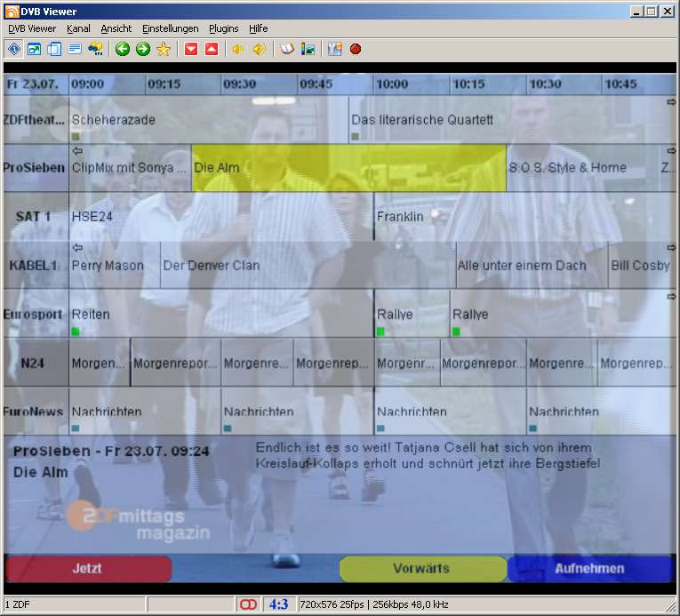This screenshot has width=680, height=616.
Task: Select Alle unter einem Dach program
Action: (x=532, y=266)
